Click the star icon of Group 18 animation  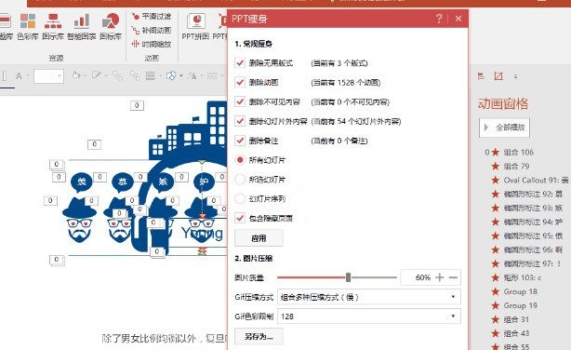(496, 291)
